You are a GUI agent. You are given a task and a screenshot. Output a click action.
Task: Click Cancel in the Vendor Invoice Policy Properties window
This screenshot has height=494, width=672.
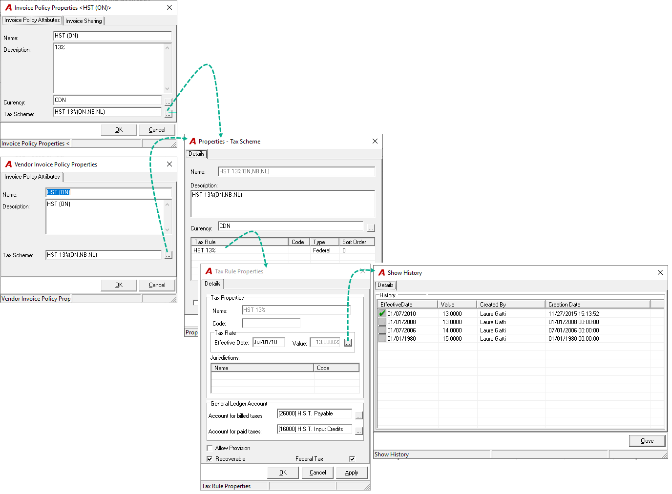(157, 285)
